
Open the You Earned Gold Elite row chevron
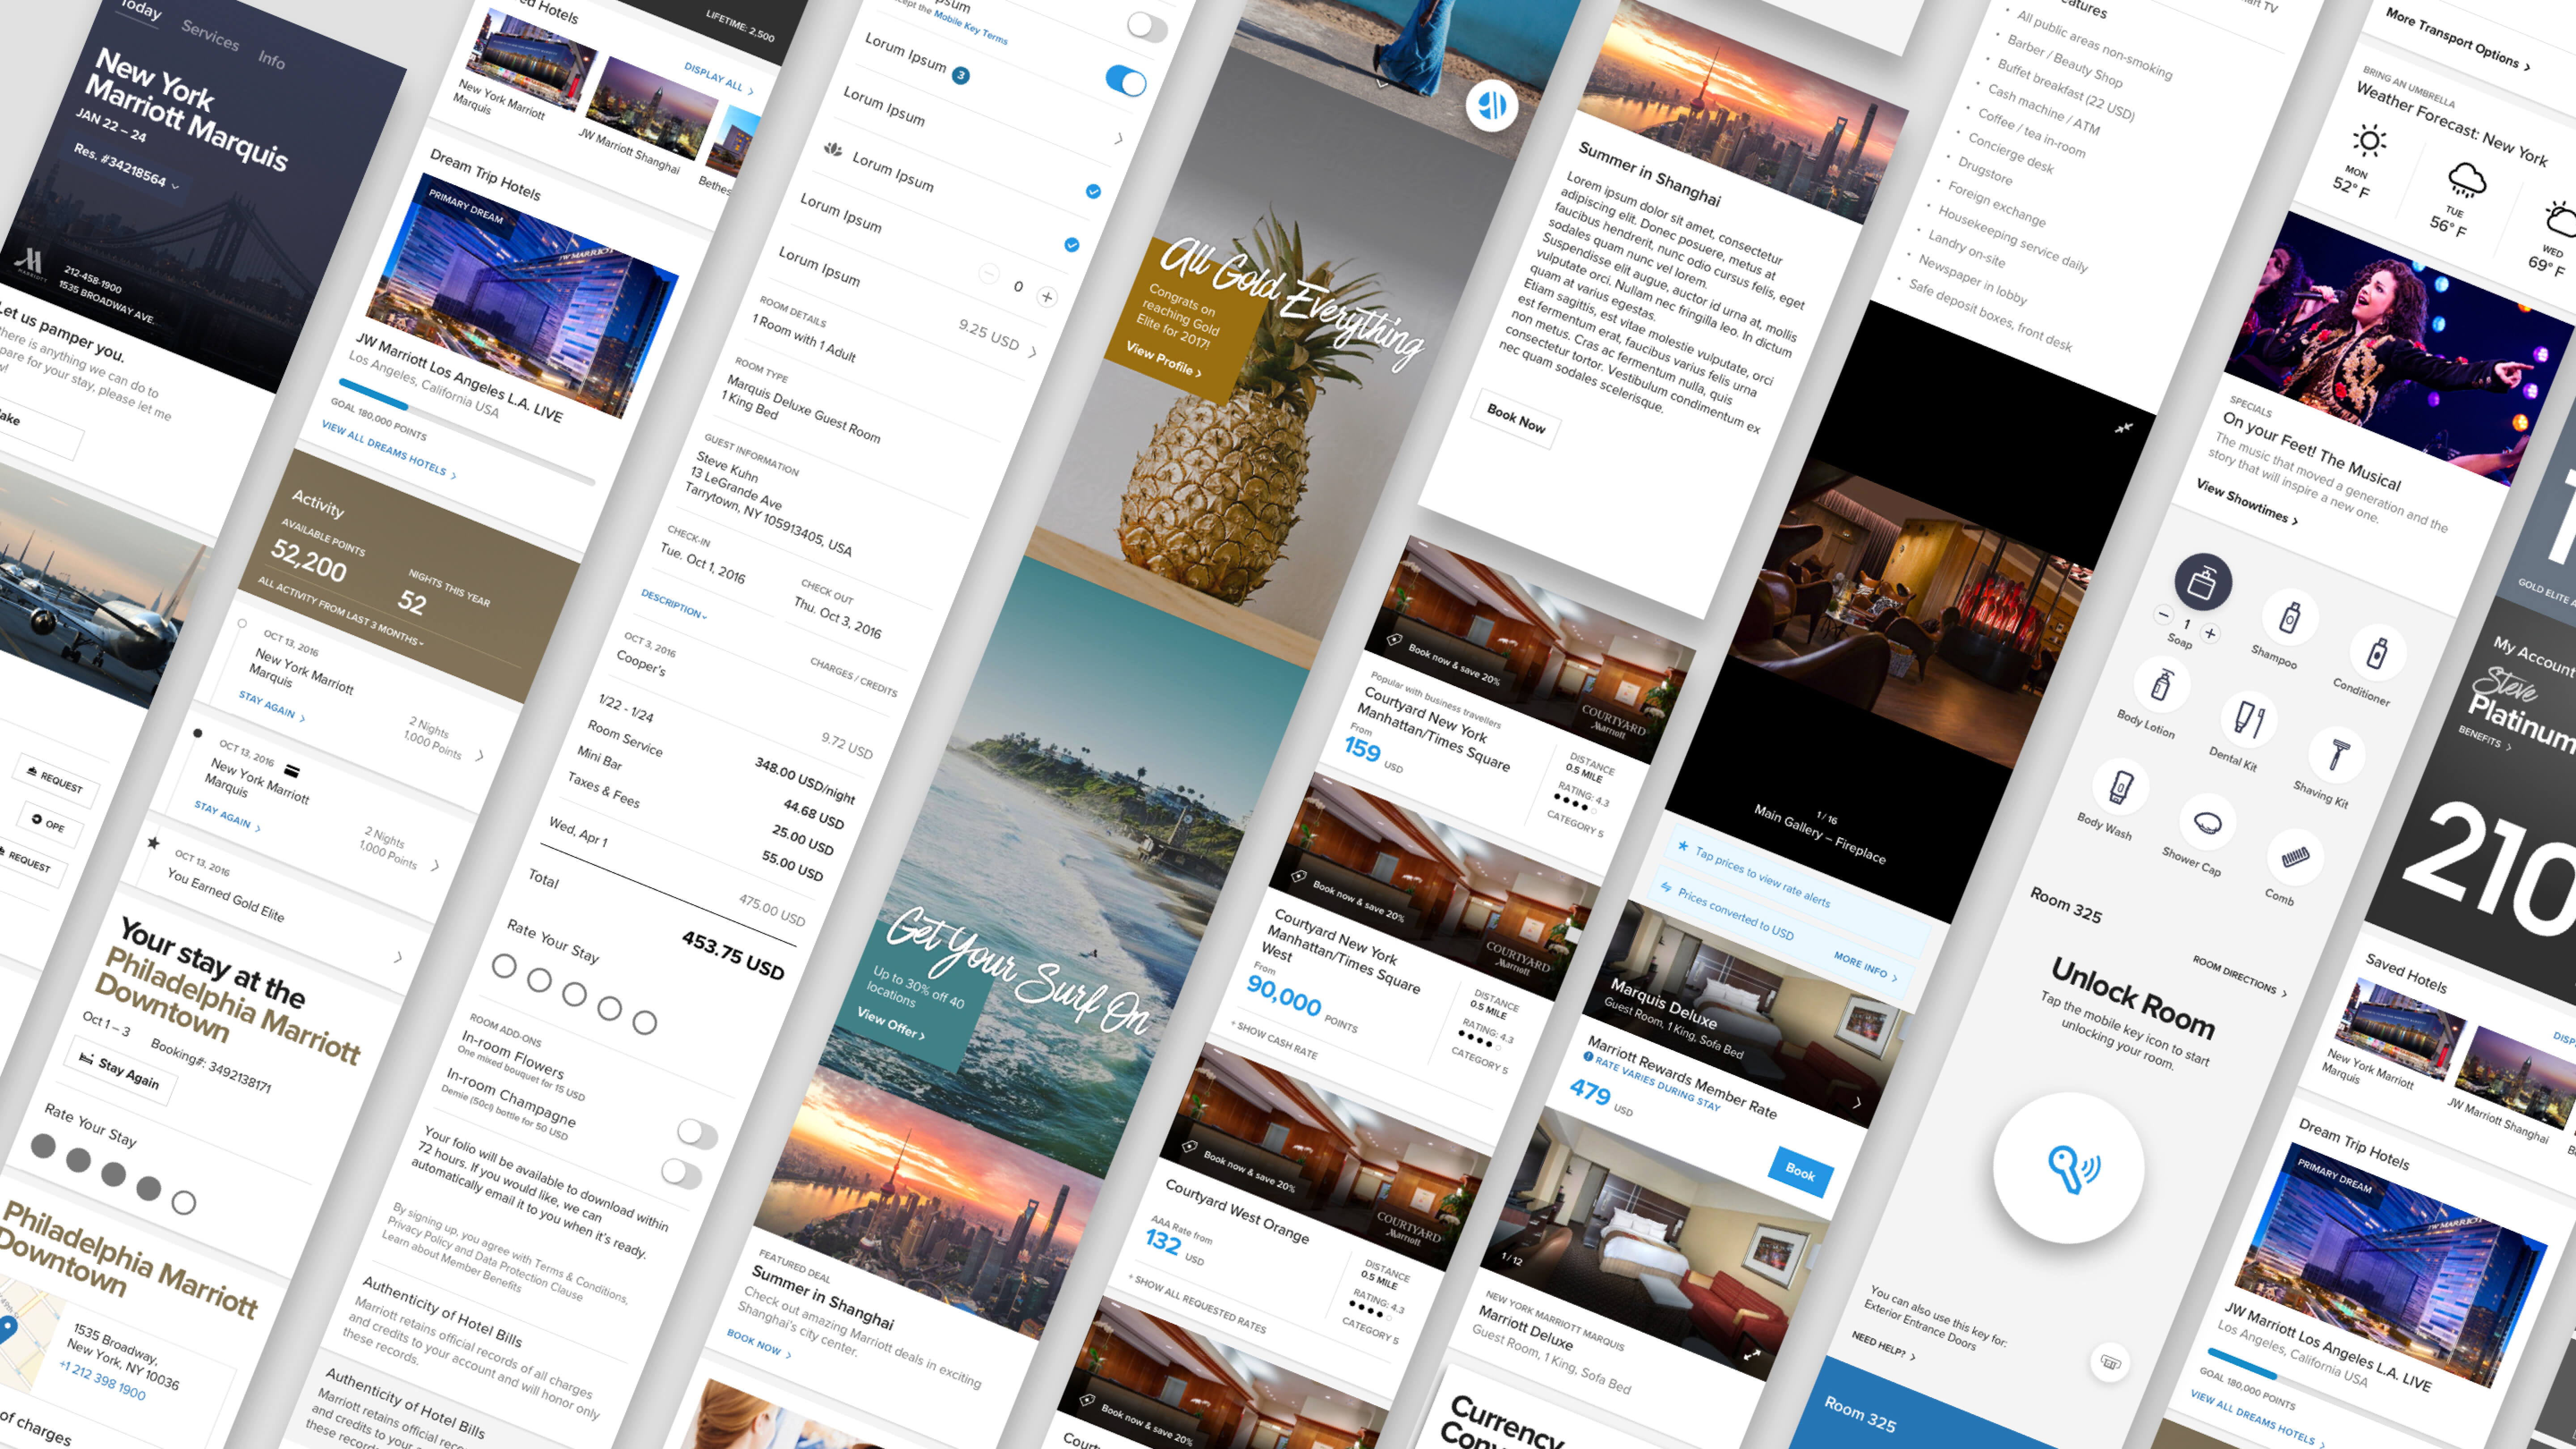(x=397, y=957)
